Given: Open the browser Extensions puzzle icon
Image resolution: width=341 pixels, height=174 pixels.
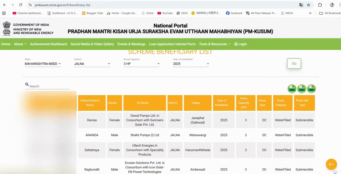Looking at the screenshot, I should click(x=320, y=5).
